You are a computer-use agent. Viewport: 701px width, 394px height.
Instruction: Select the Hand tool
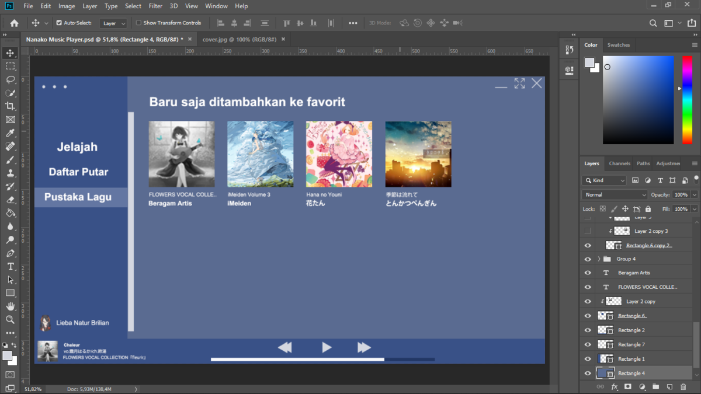tap(10, 306)
